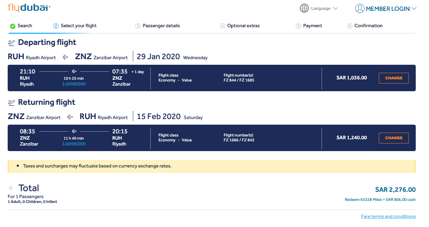Click plane icon between RUH and ZNZ headings
The height and width of the screenshot is (227, 429).
click(65, 57)
